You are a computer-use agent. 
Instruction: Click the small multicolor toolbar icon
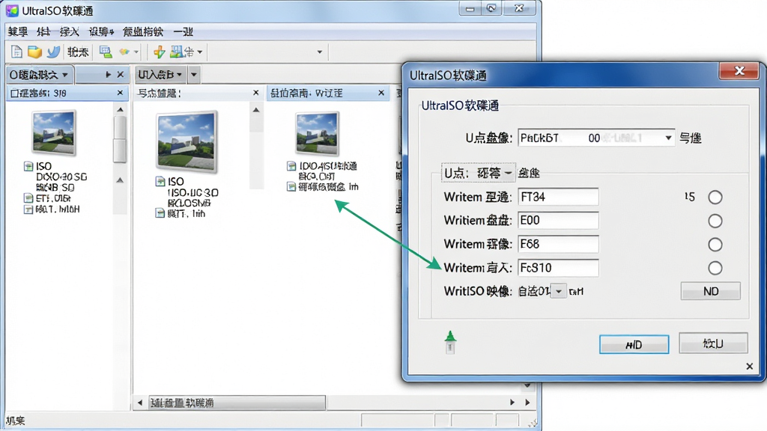pos(125,52)
